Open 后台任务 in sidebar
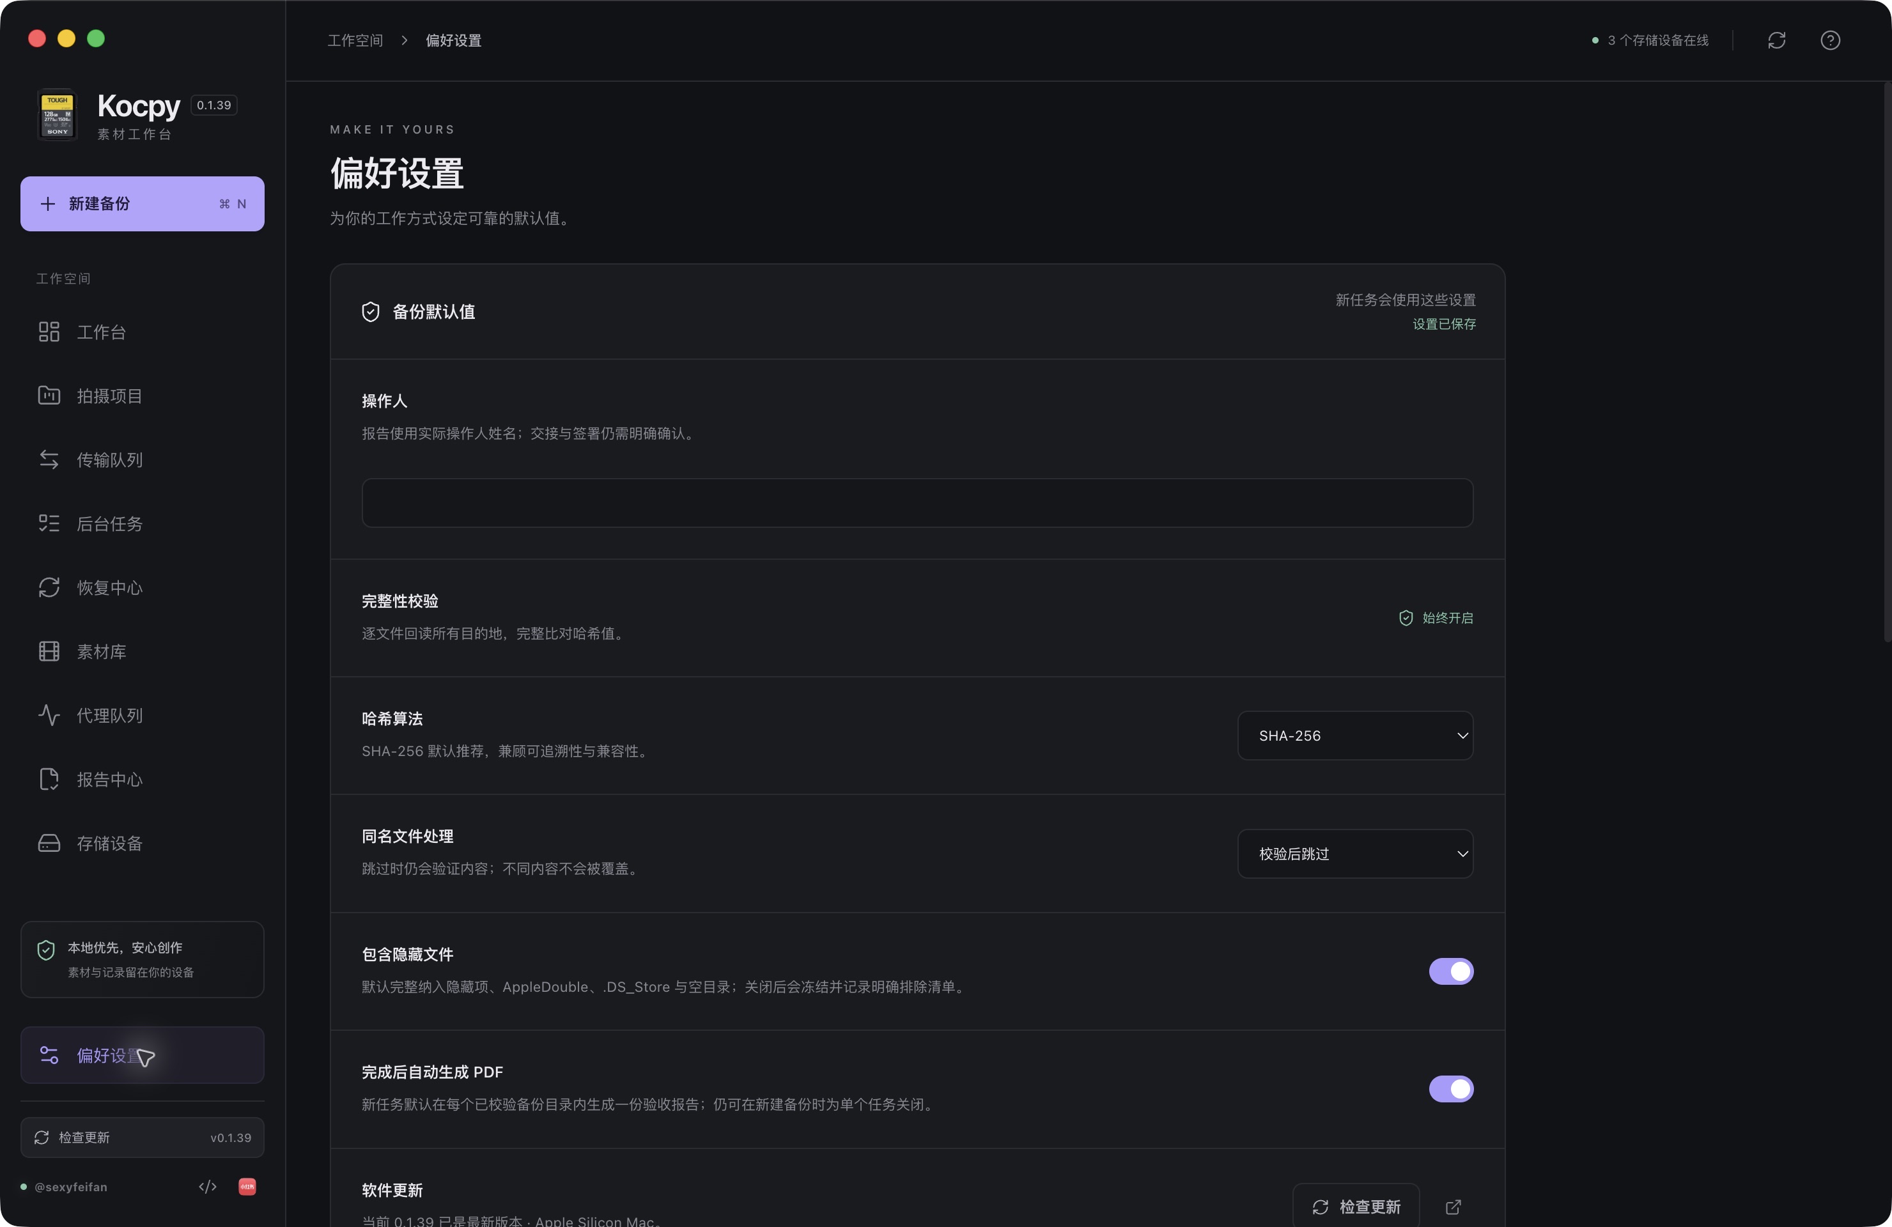The height and width of the screenshot is (1227, 1892). 143,523
